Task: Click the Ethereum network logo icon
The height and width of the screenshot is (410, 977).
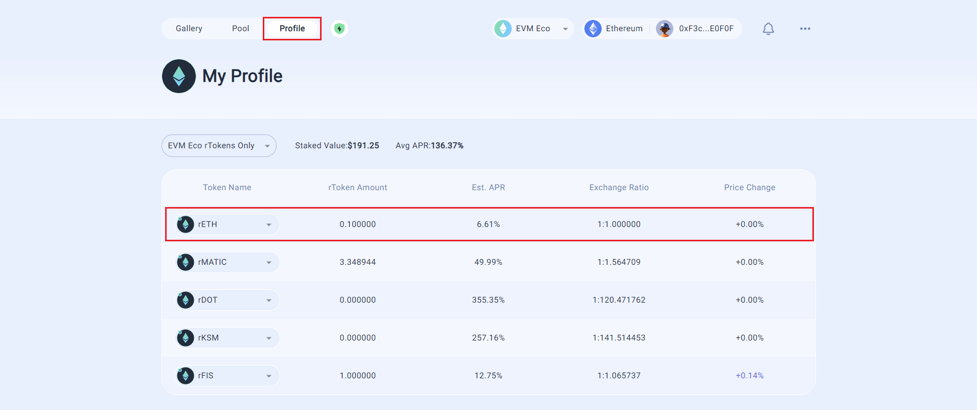Action: (x=593, y=29)
